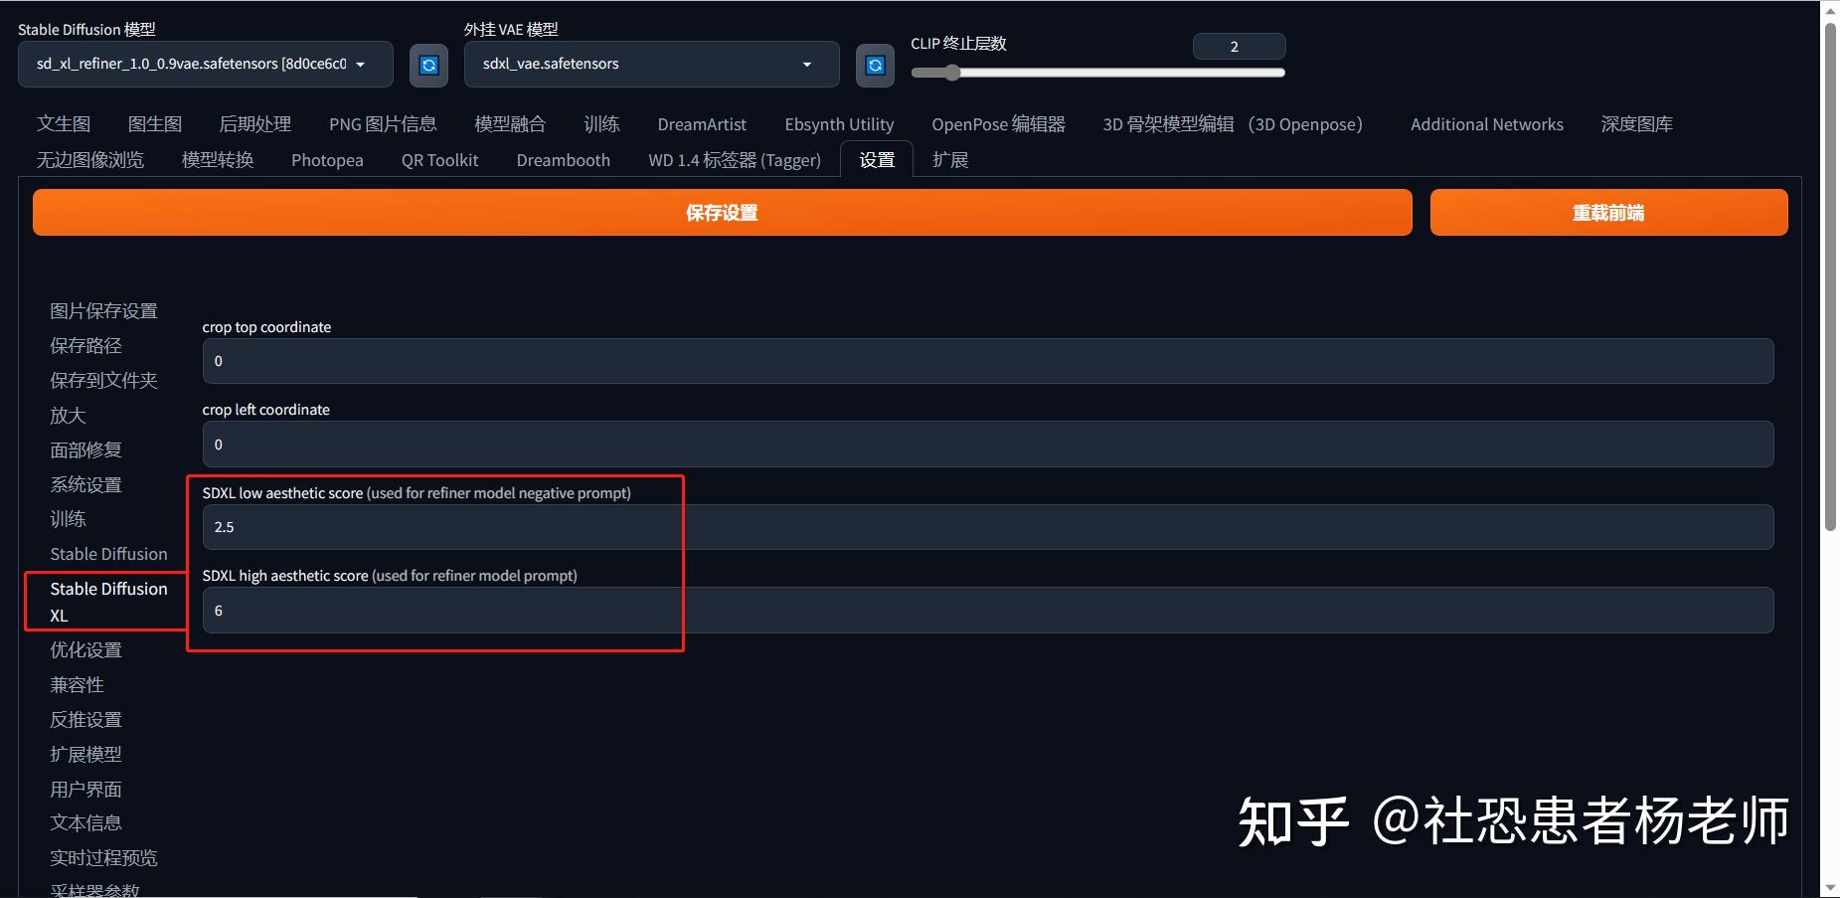Open the sdxl_vae.safetensors dropdown
The image size is (1840, 898).
805,64
